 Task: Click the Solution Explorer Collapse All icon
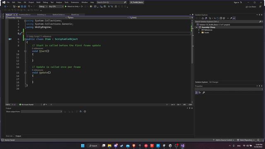(x=221, y=18)
